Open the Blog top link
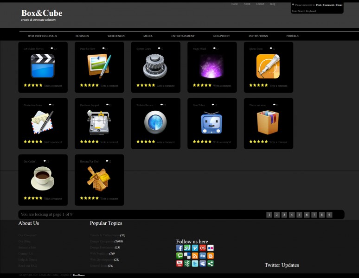This screenshot has width=359, height=278. [272, 4]
